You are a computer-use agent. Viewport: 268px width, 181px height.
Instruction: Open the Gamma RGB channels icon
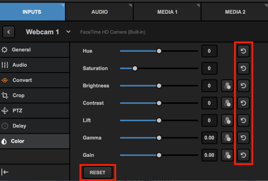tap(228, 138)
